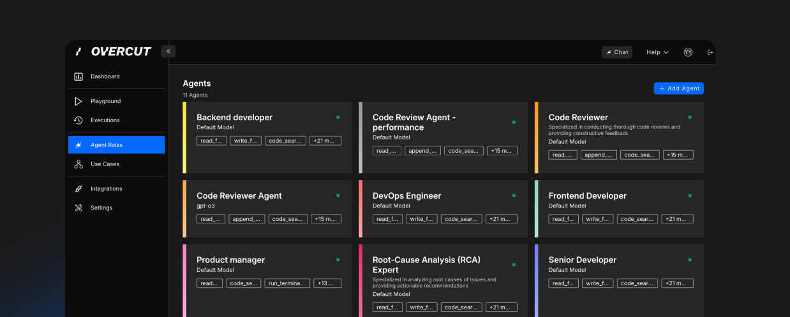790x317 pixels.
Task: Open the Executions section
Action: coord(116,120)
